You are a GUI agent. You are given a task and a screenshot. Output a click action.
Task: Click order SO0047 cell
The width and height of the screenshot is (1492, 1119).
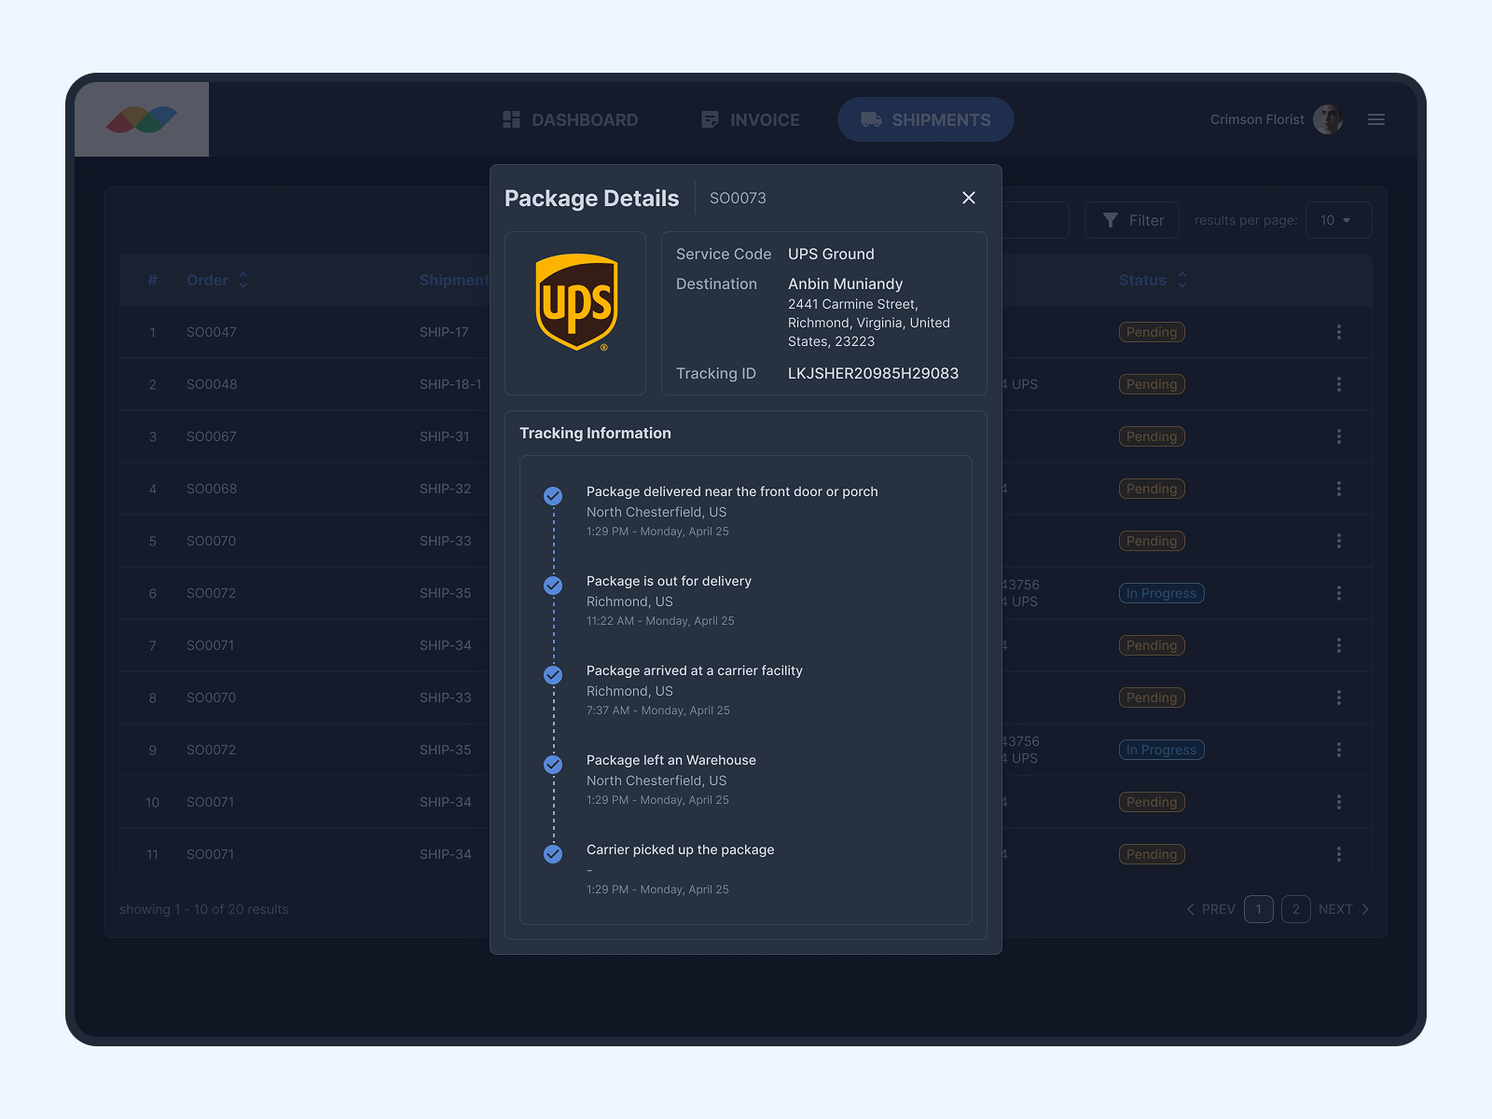click(x=212, y=332)
